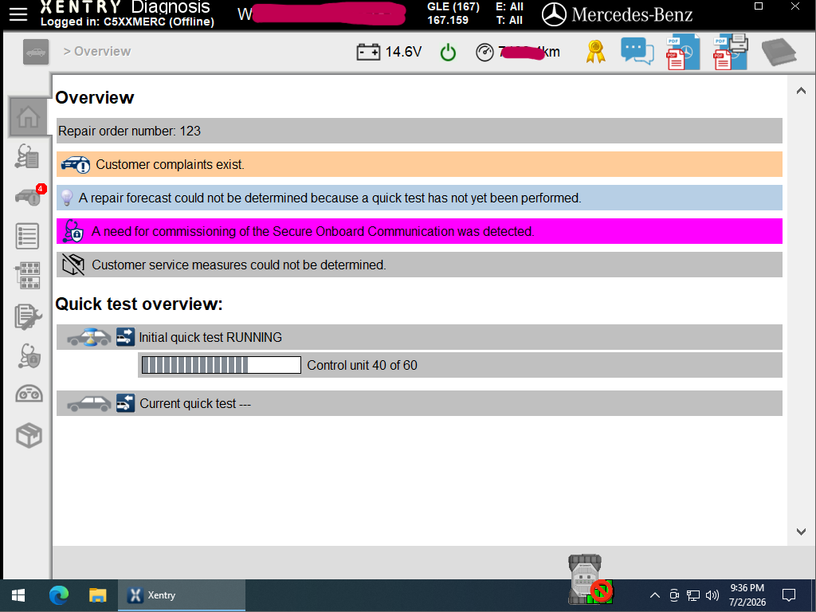
Task: Click the Initial quick test RUNNING row
Action: pos(419,337)
